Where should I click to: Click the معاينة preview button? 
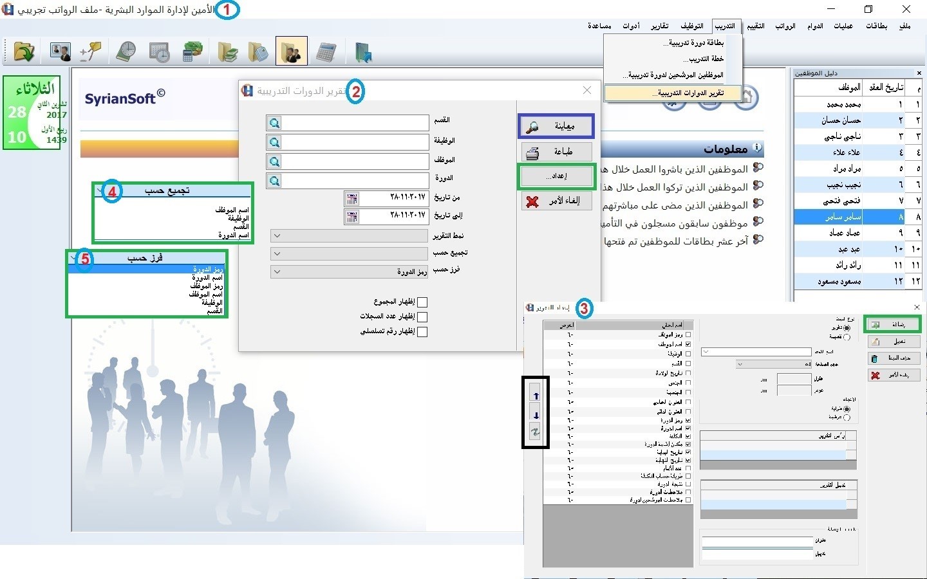coord(556,126)
